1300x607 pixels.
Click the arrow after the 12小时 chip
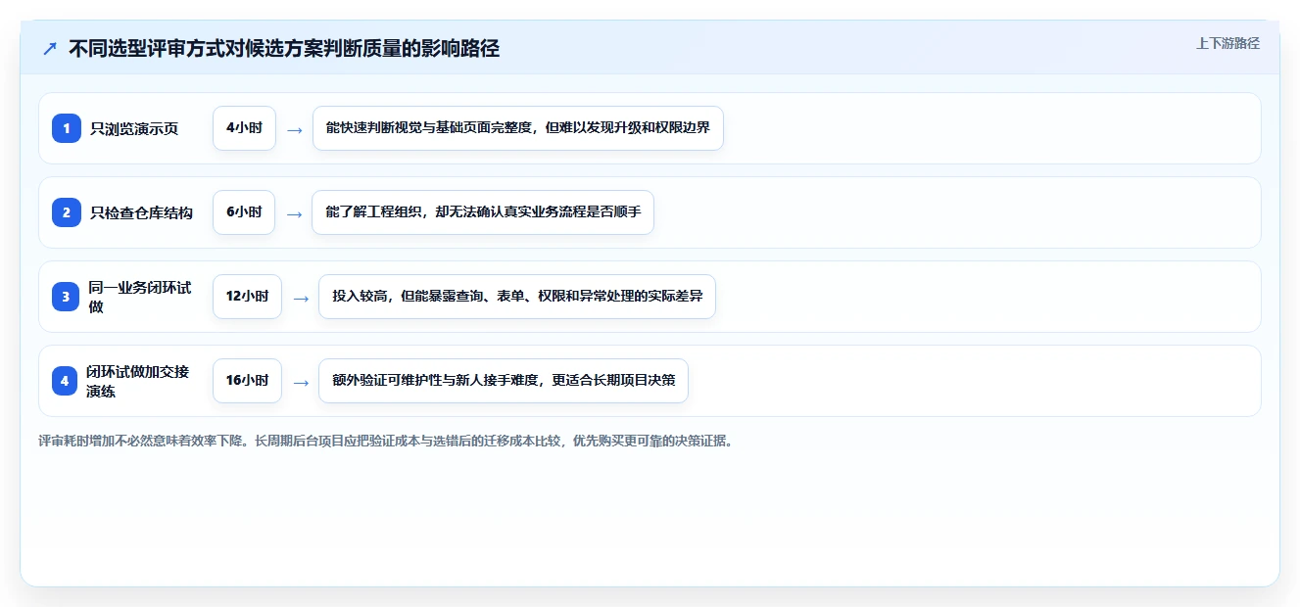(x=301, y=298)
